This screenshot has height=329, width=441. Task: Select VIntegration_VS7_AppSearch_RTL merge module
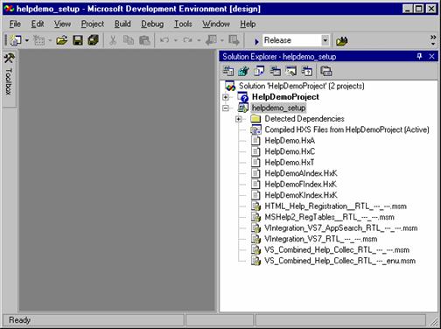click(x=341, y=228)
